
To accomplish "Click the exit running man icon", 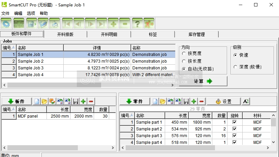I will (x=149, y=24).
